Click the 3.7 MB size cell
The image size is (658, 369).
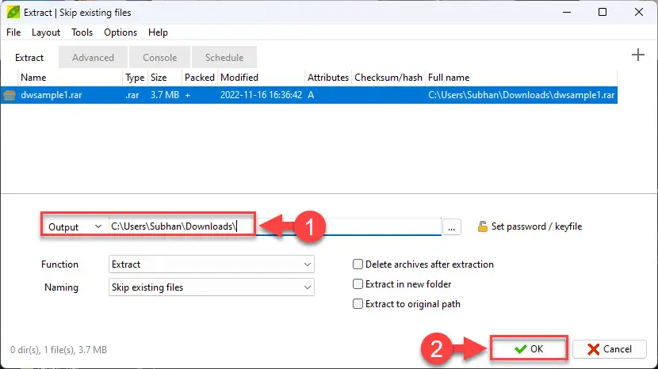pyautogui.click(x=165, y=95)
